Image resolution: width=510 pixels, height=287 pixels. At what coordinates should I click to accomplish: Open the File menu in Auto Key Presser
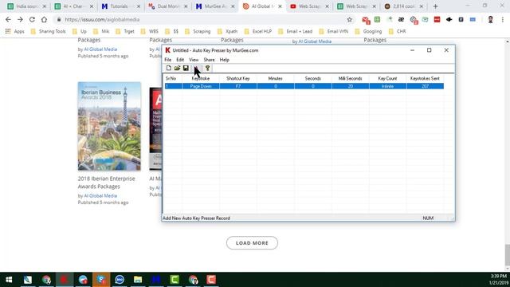[168, 60]
